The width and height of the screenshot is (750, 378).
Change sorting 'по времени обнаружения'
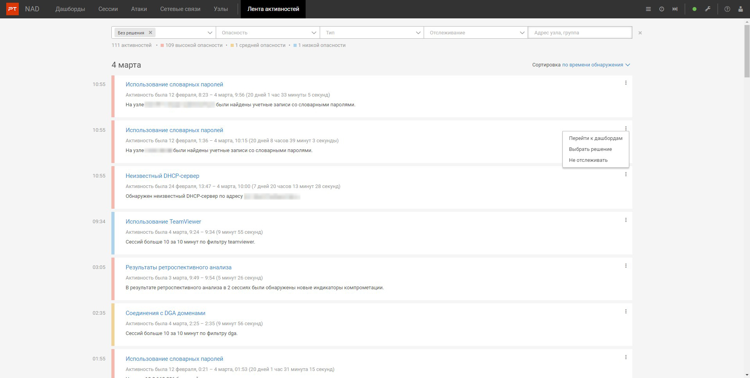coord(596,65)
